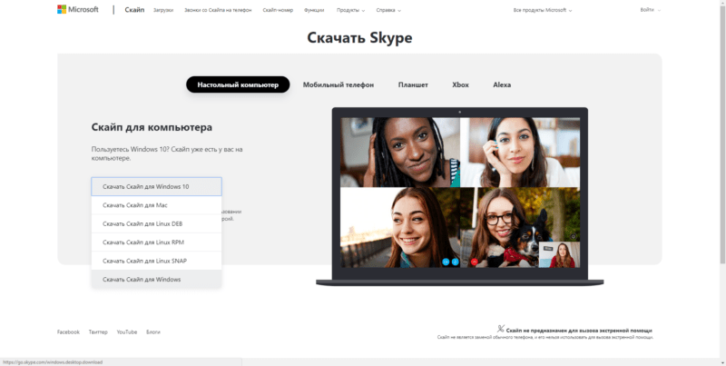
Task: Click the Скачать Skype heading
Action: [x=359, y=37]
